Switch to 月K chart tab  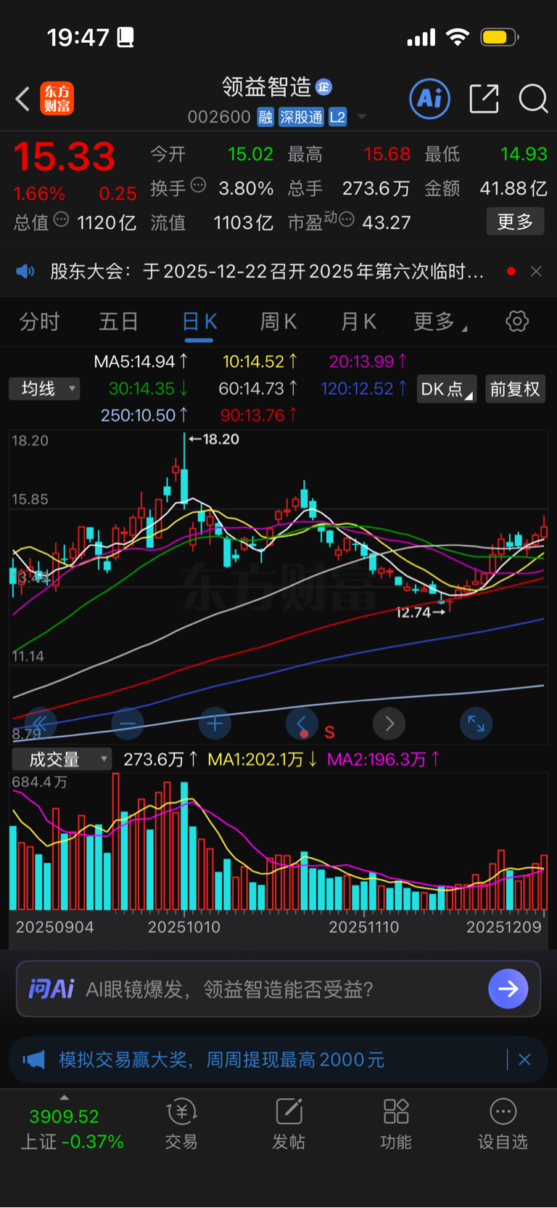[x=358, y=321]
